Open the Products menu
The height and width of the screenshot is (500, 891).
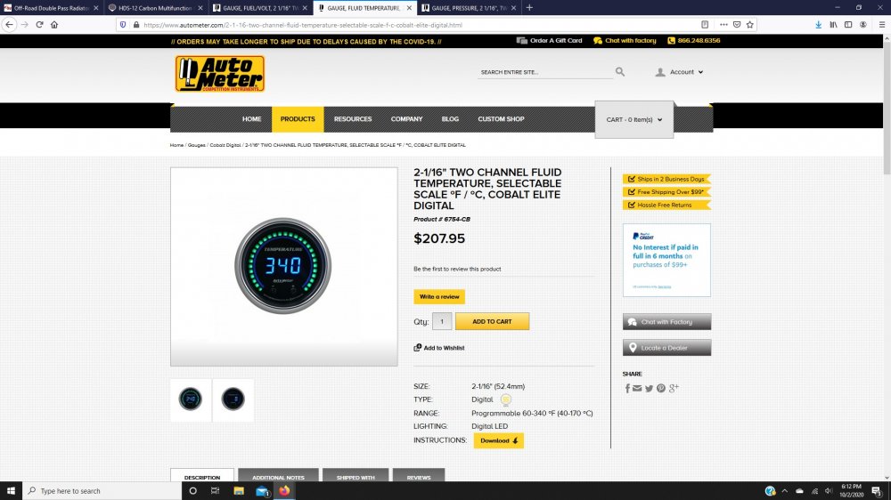pyautogui.click(x=298, y=119)
